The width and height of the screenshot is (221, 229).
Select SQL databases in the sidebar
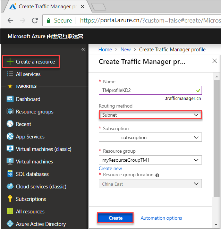coord(32,174)
